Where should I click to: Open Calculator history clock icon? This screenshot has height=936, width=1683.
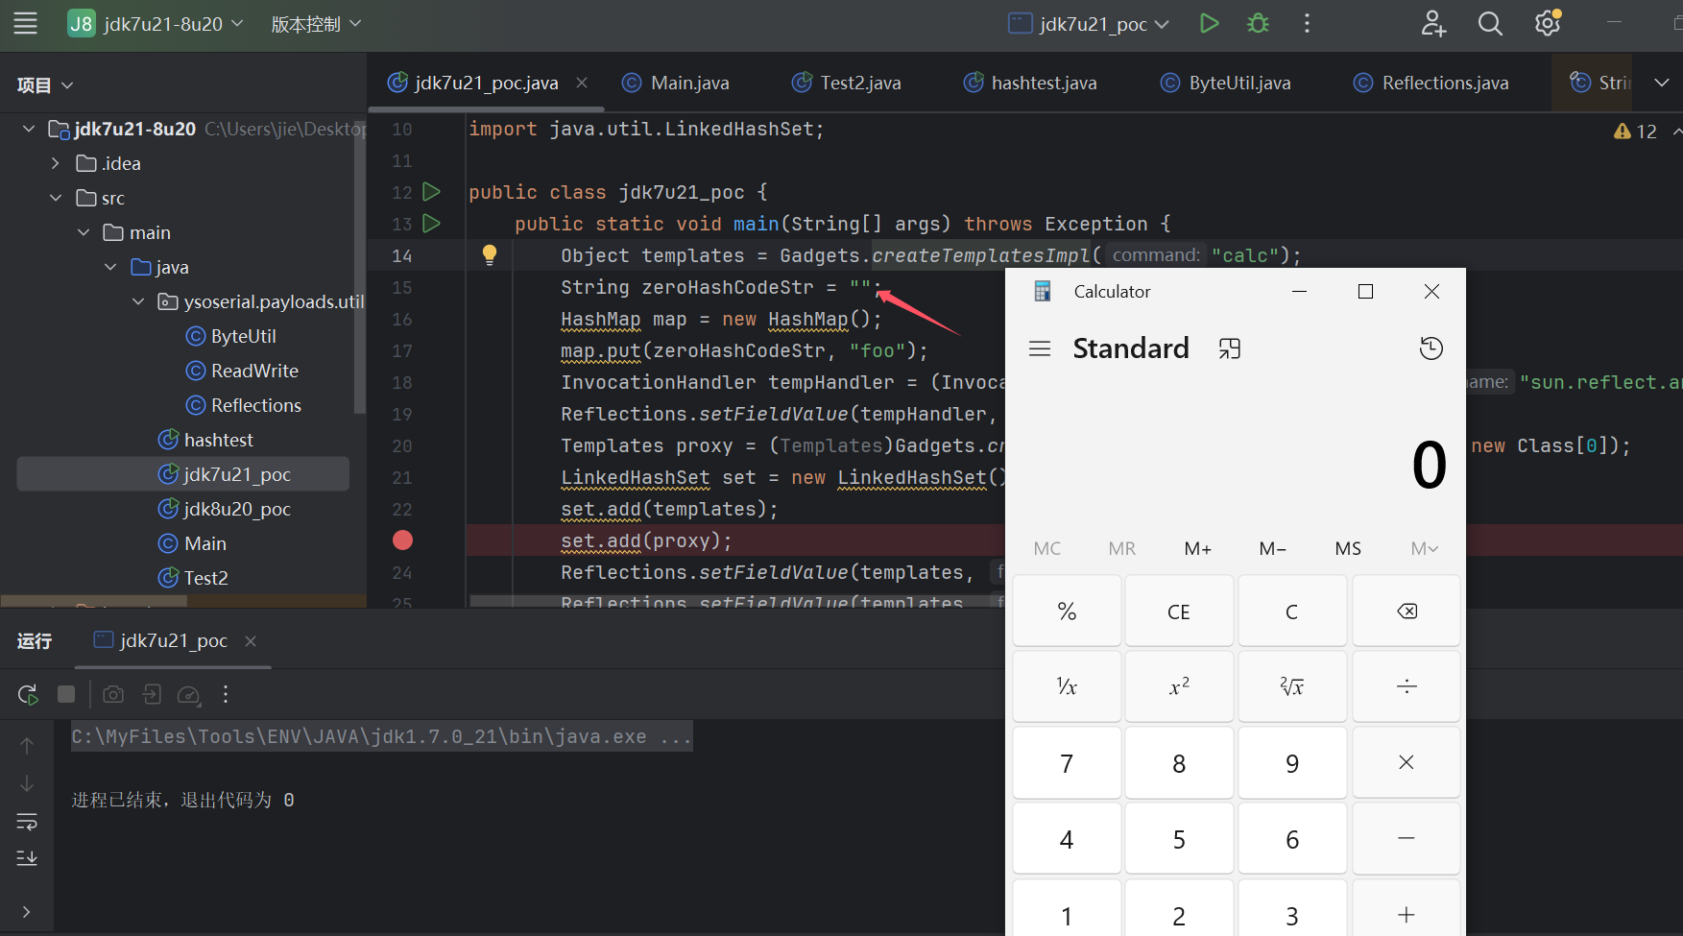[x=1431, y=348]
